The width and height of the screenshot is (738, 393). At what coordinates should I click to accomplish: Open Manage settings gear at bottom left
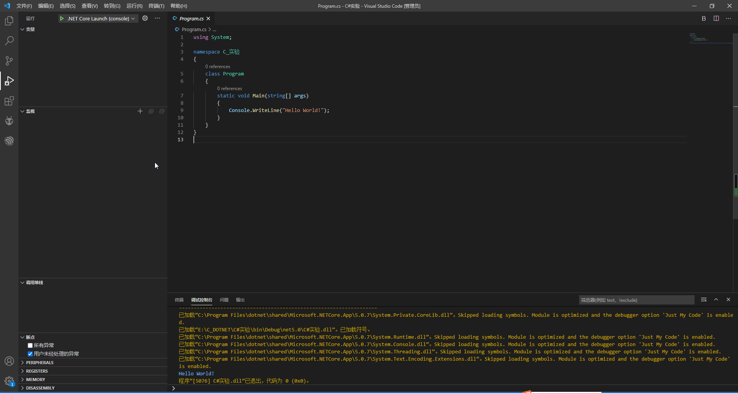(x=9, y=381)
